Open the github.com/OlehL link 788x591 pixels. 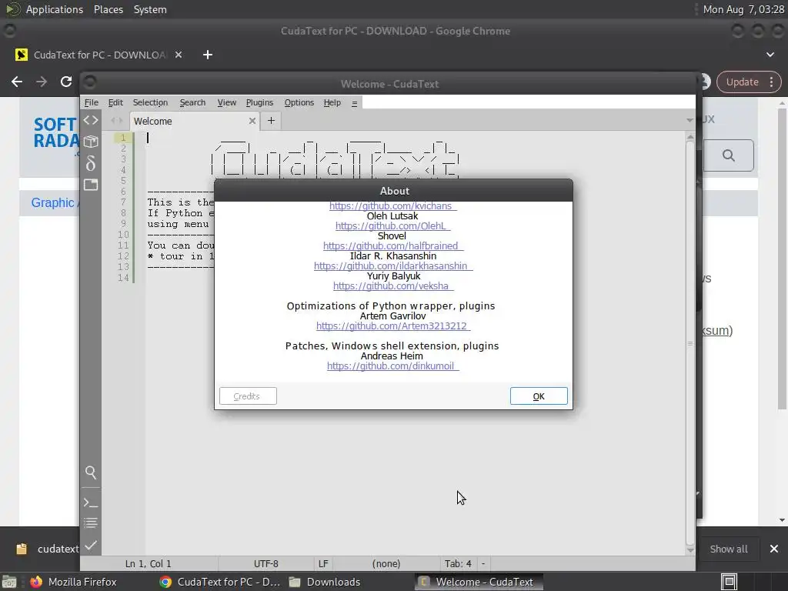click(393, 226)
